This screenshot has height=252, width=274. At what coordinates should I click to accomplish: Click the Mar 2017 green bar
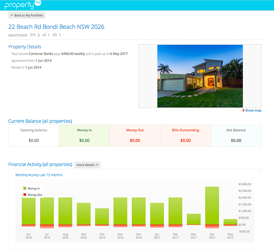pyautogui.click(x=194, y=219)
